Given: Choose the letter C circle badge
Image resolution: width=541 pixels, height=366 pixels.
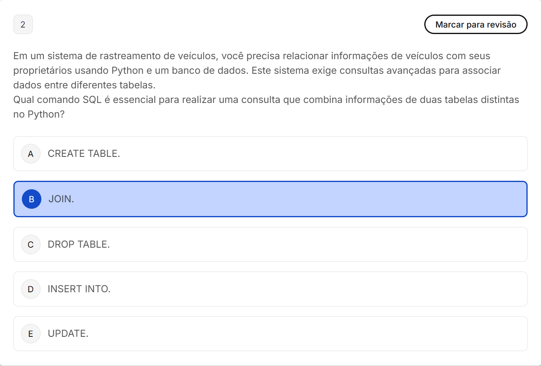Looking at the screenshot, I should 31,244.
